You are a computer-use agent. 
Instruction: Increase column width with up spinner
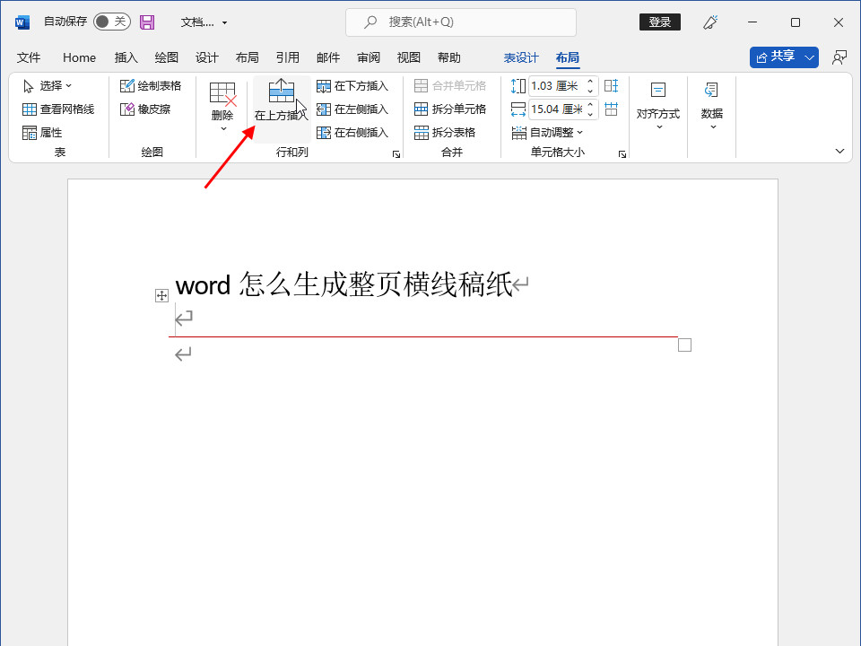click(x=590, y=104)
